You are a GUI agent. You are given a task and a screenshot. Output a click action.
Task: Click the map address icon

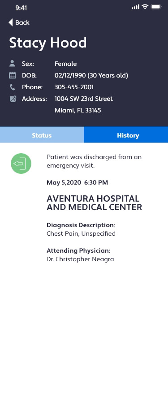[13, 99]
